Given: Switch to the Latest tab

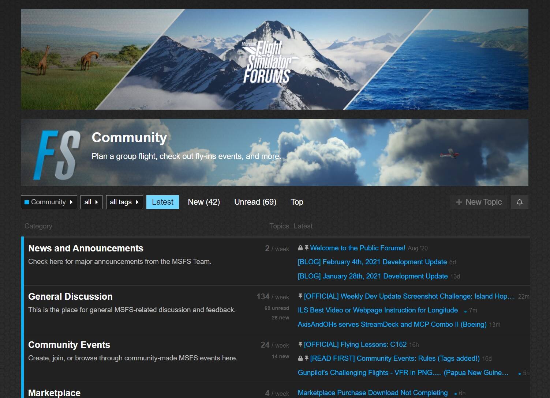Looking at the screenshot, I should (162, 202).
